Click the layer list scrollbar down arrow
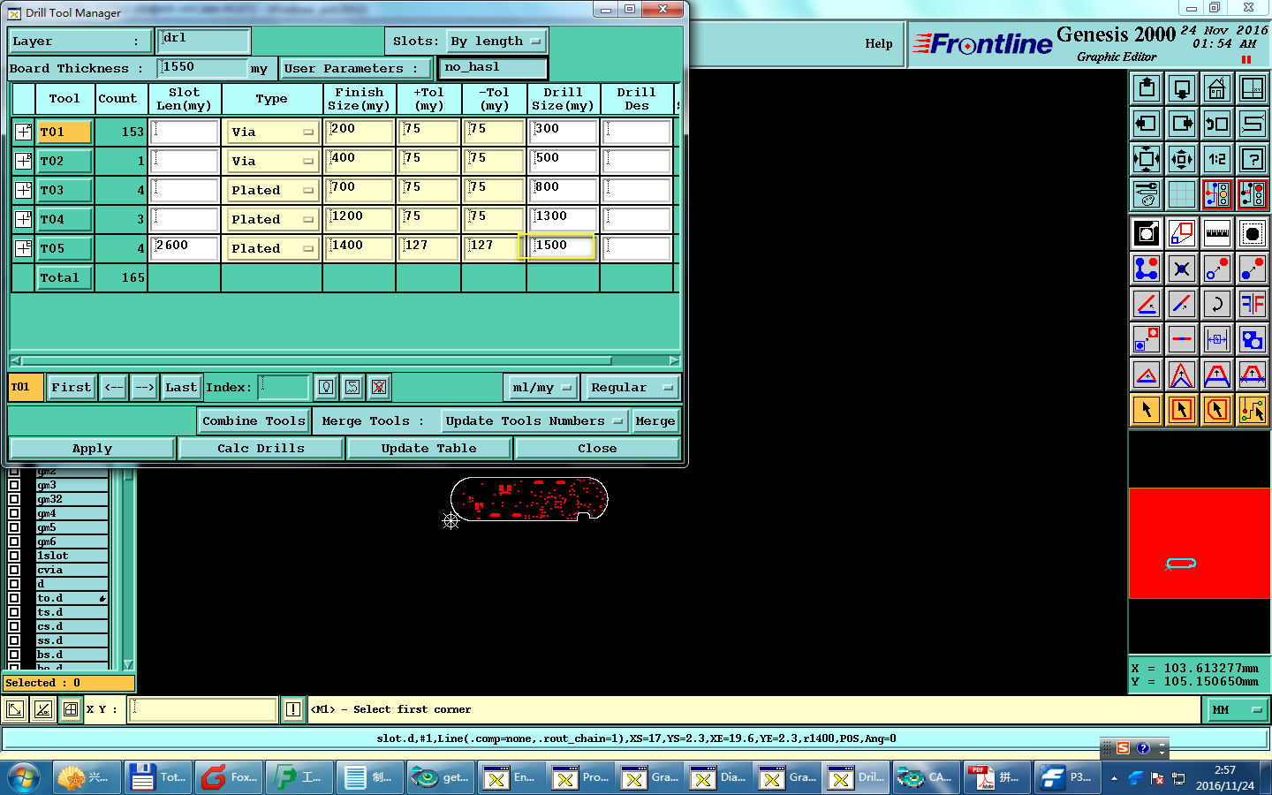The image size is (1272, 795). click(x=128, y=664)
